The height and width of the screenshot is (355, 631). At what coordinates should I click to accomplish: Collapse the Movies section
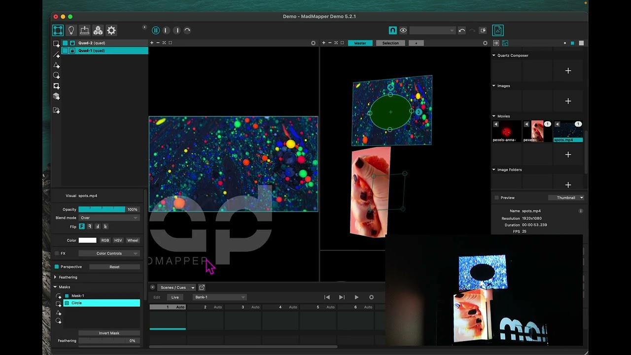pos(494,116)
